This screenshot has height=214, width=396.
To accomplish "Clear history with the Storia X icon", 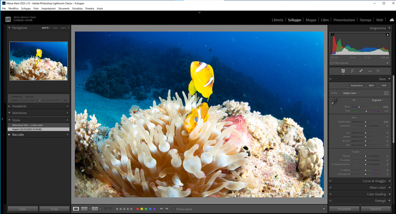I will 67,120.
